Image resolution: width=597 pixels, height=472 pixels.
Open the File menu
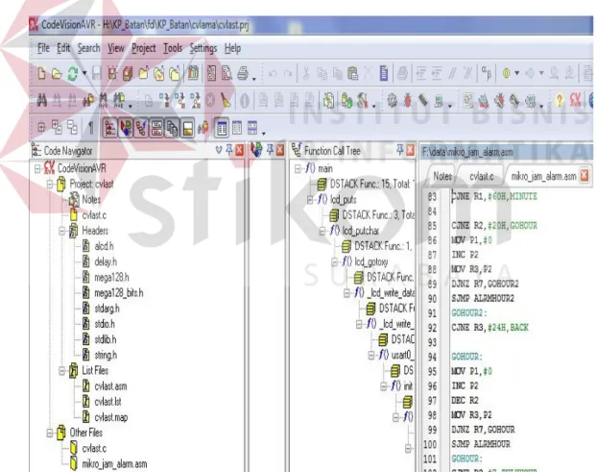click(x=43, y=48)
